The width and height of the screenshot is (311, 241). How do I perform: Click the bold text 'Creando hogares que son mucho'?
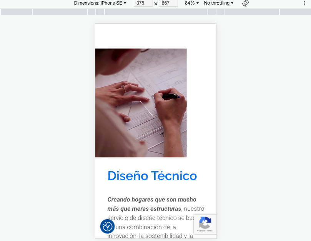click(152, 200)
